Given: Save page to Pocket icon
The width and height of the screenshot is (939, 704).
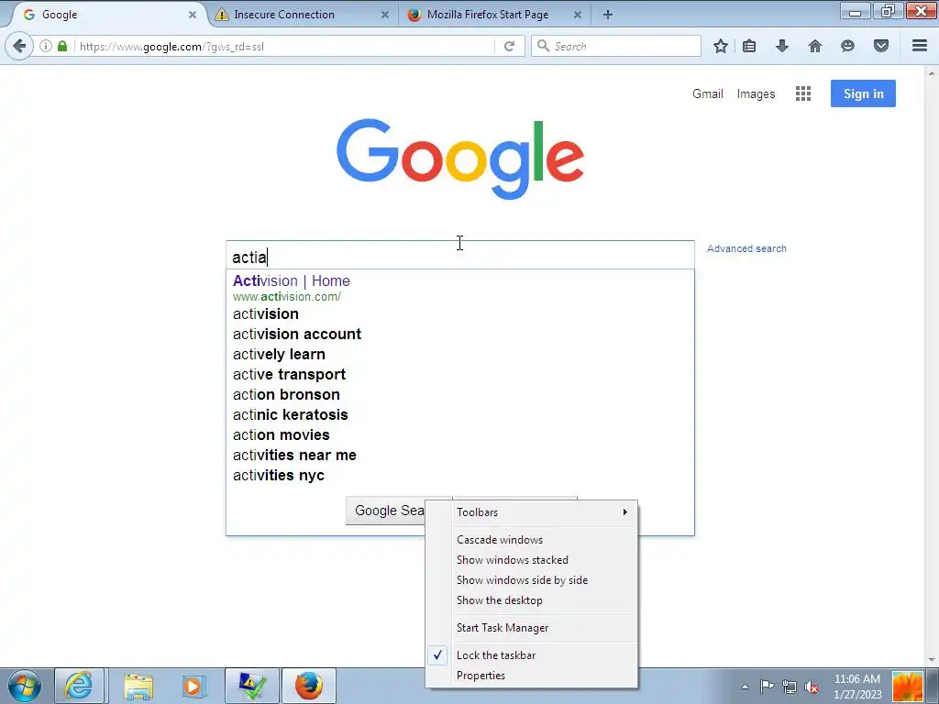Looking at the screenshot, I should 881,46.
